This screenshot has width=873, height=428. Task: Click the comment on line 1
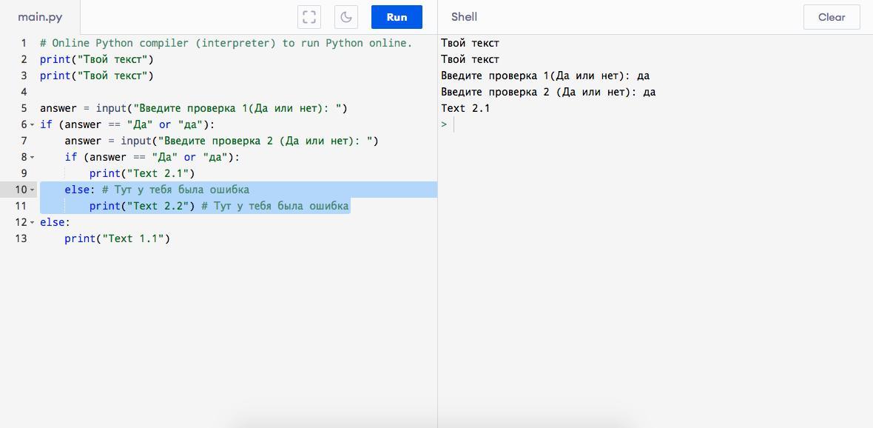point(226,43)
